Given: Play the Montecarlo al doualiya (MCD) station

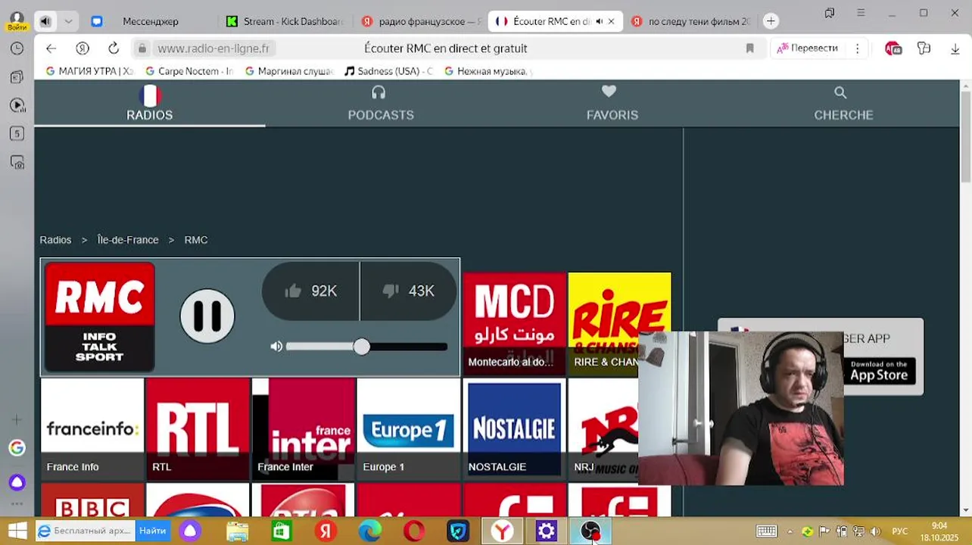Looking at the screenshot, I should tap(514, 324).
